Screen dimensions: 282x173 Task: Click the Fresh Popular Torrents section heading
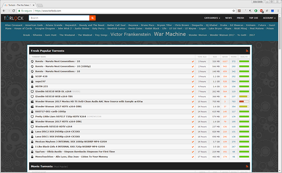coord(48,51)
